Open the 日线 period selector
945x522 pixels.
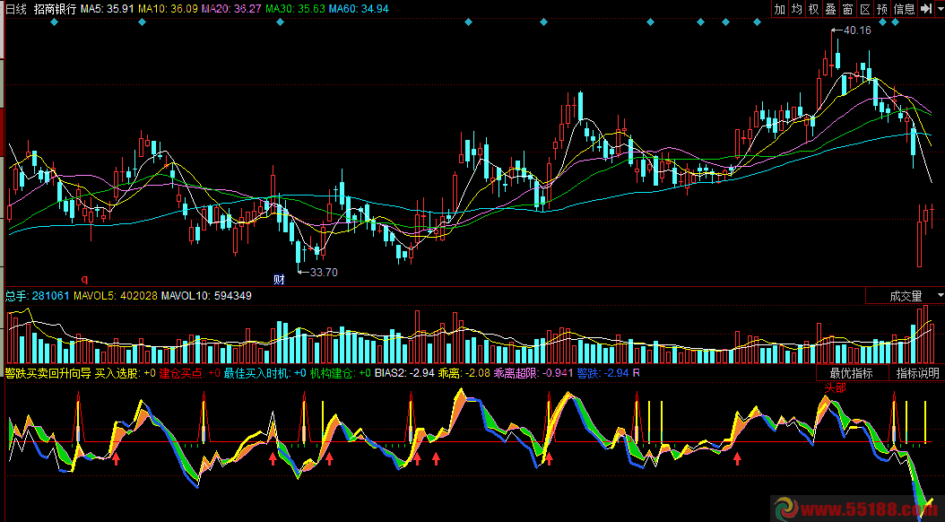(x=16, y=9)
